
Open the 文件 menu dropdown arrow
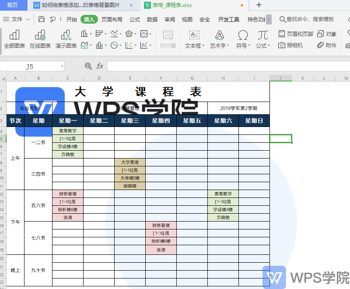[28, 19]
